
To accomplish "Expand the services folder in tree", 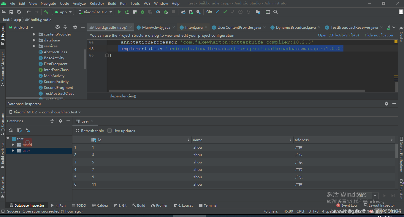I will 34,46.
